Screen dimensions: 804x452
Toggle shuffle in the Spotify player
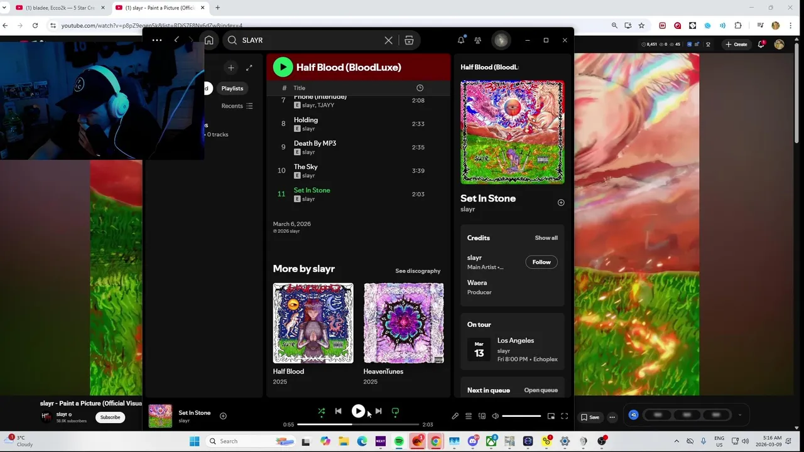[321, 412]
